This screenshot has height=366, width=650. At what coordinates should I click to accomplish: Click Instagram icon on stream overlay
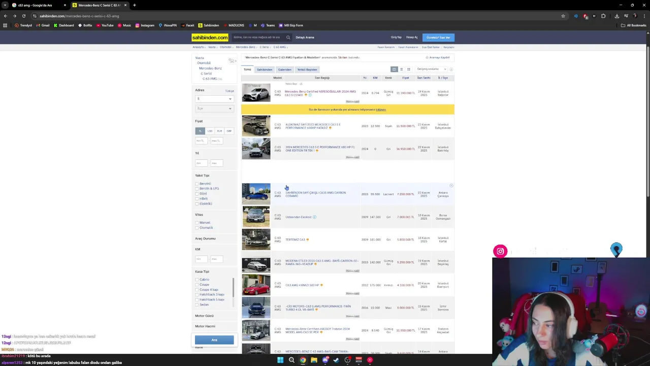coord(500,251)
